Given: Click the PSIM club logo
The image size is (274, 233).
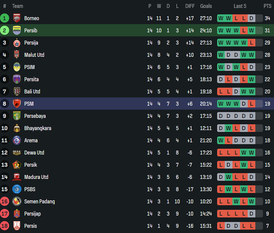Looking at the screenshot, I should (17, 67).
